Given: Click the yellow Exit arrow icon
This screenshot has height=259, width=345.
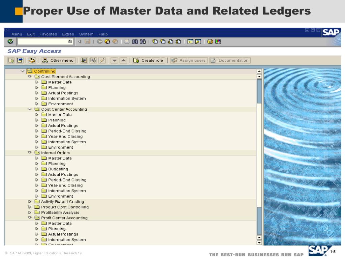Looking at the screenshot, I should (x=107, y=41).
